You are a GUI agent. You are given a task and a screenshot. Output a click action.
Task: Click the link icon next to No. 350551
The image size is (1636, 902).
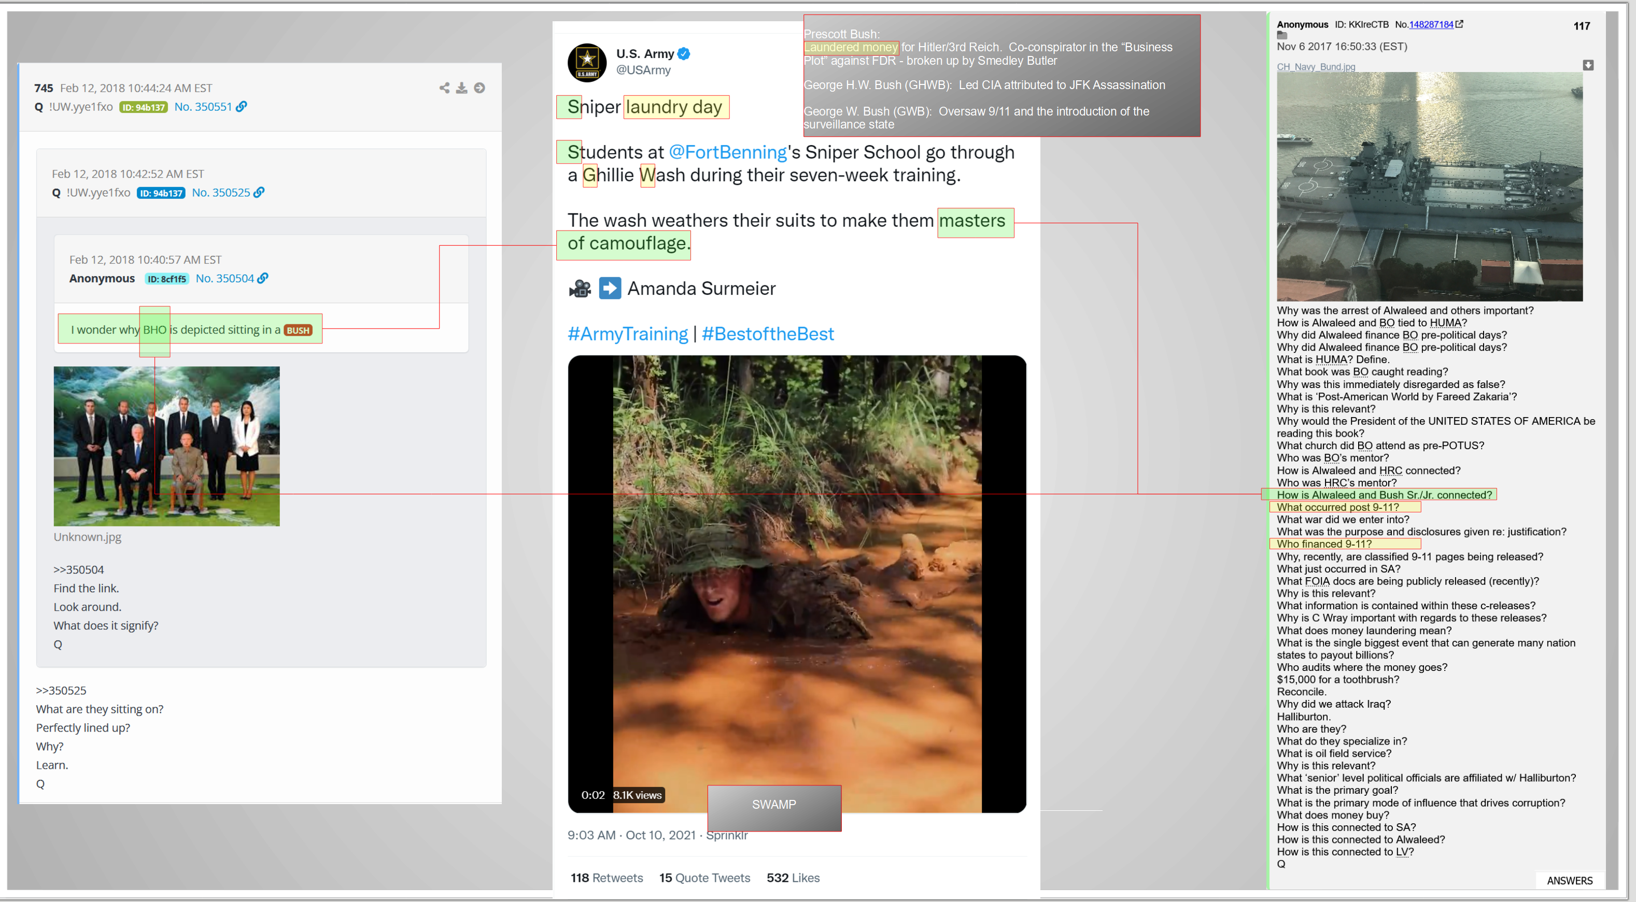point(242,107)
